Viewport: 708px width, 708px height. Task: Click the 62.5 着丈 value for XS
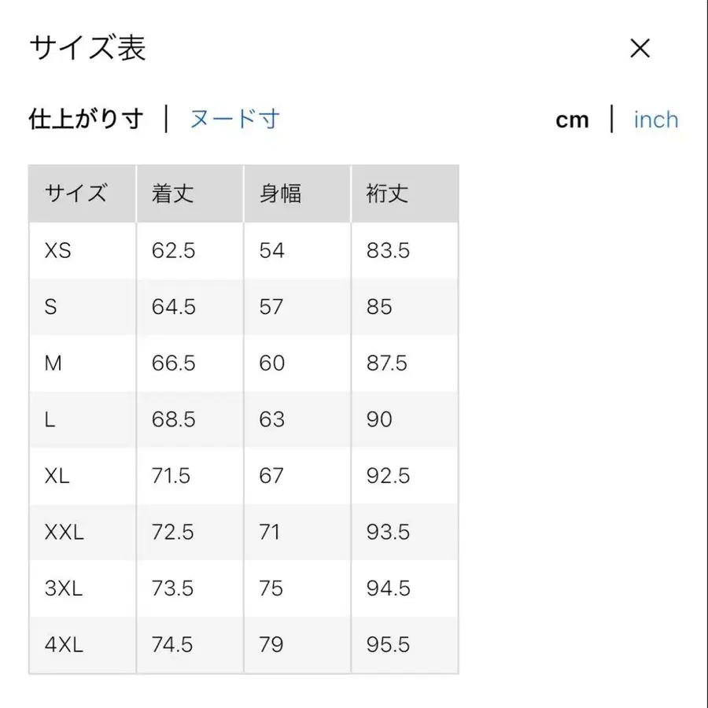click(171, 250)
